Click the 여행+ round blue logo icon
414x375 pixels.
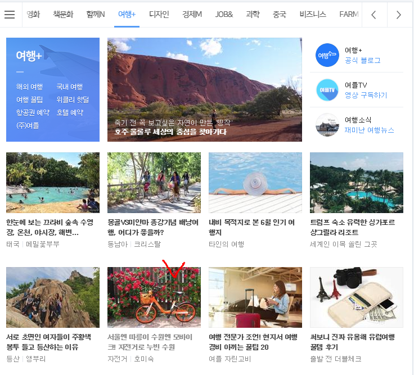tap(327, 55)
